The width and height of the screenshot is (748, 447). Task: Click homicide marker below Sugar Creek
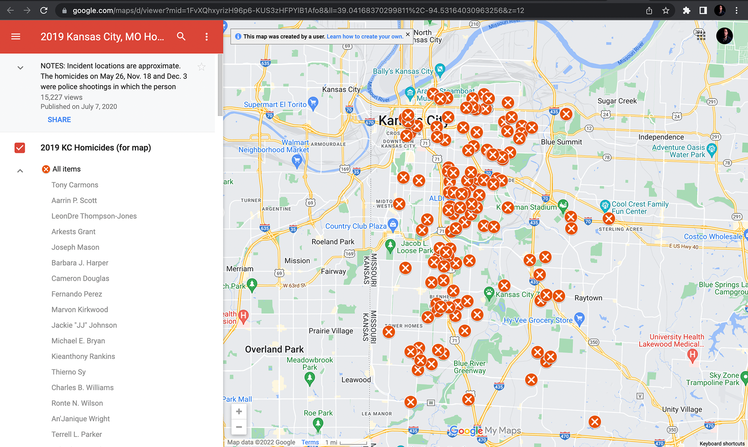click(566, 114)
